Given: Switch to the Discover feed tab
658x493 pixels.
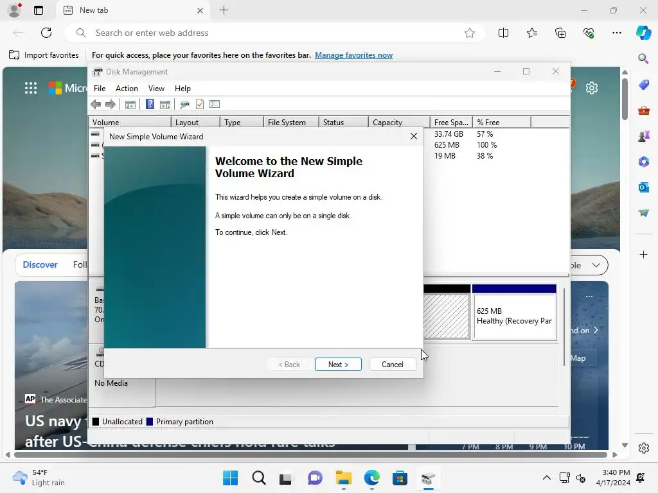Looking at the screenshot, I should (x=40, y=264).
